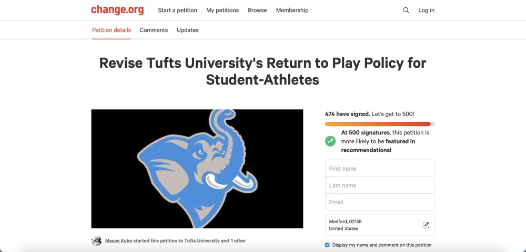Click the edit location pencil icon
526x252 pixels.
(426, 225)
